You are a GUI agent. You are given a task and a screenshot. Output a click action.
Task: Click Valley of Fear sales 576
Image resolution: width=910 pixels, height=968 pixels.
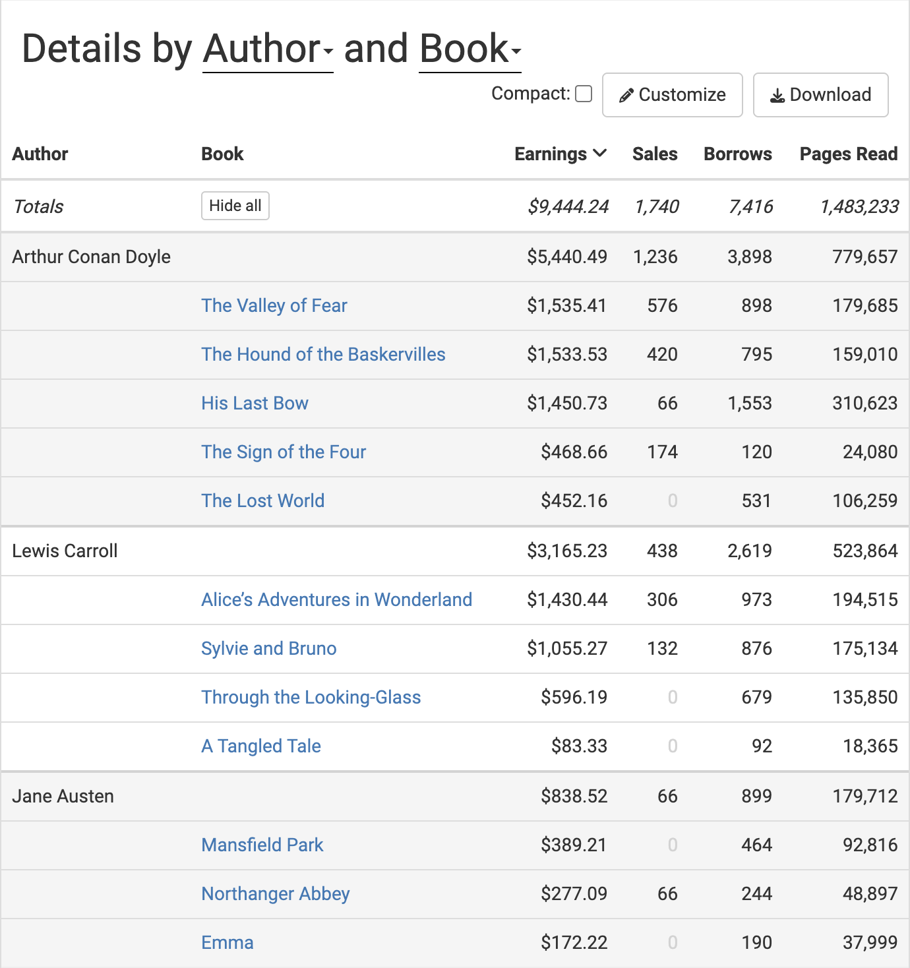(663, 305)
